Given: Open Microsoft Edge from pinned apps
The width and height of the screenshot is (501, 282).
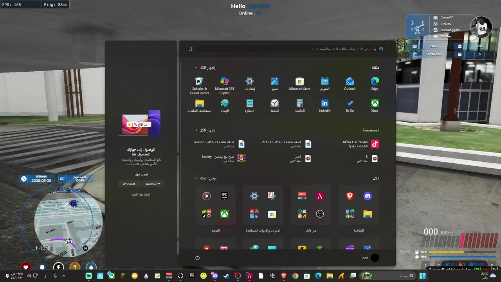Looking at the screenshot, I should click(375, 83).
